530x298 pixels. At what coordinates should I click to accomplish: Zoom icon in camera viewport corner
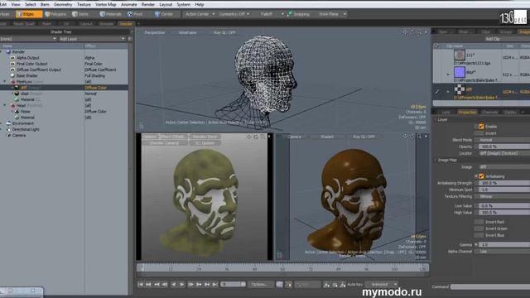419,136
